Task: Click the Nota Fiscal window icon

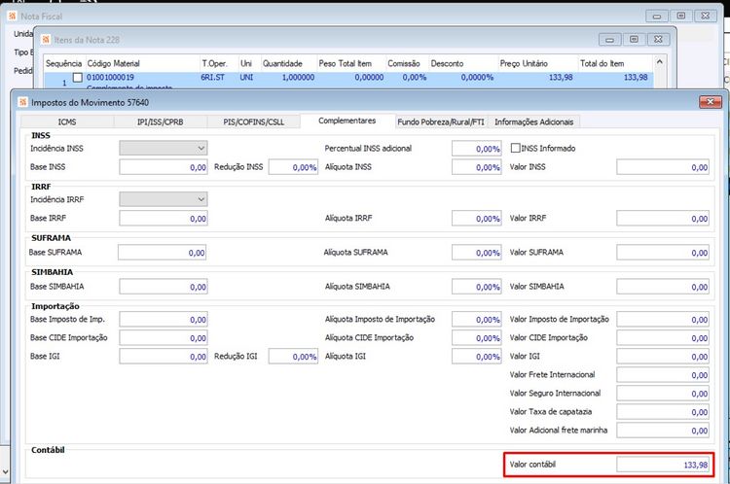Action: click(10, 16)
